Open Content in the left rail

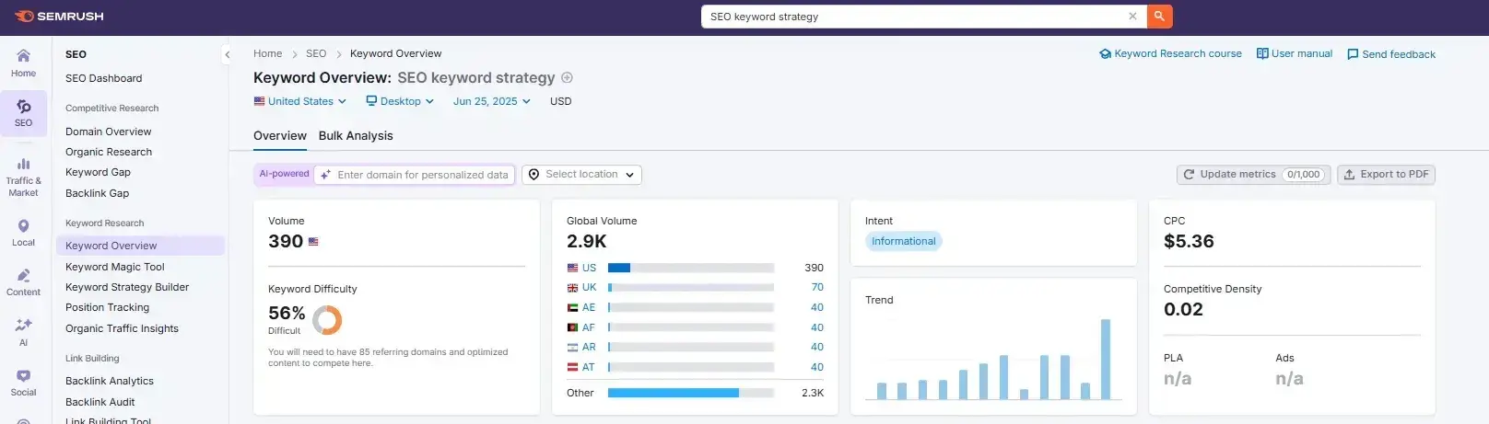pyautogui.click(x=23, y=282)
